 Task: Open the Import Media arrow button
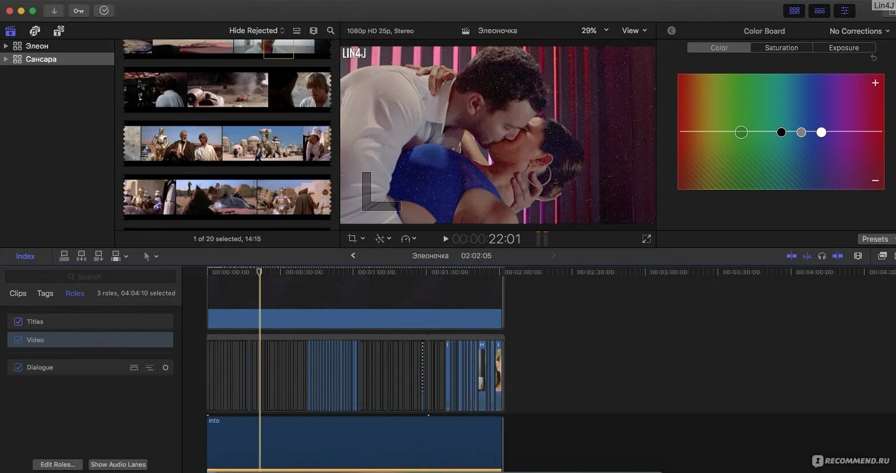click(54, 11)
